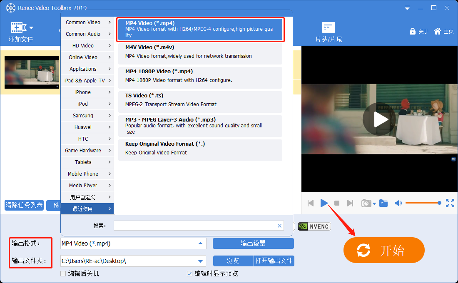Choose TS Video (*.ts) format
This screenshot has width=458, height=283.
(x=200, y=102)
